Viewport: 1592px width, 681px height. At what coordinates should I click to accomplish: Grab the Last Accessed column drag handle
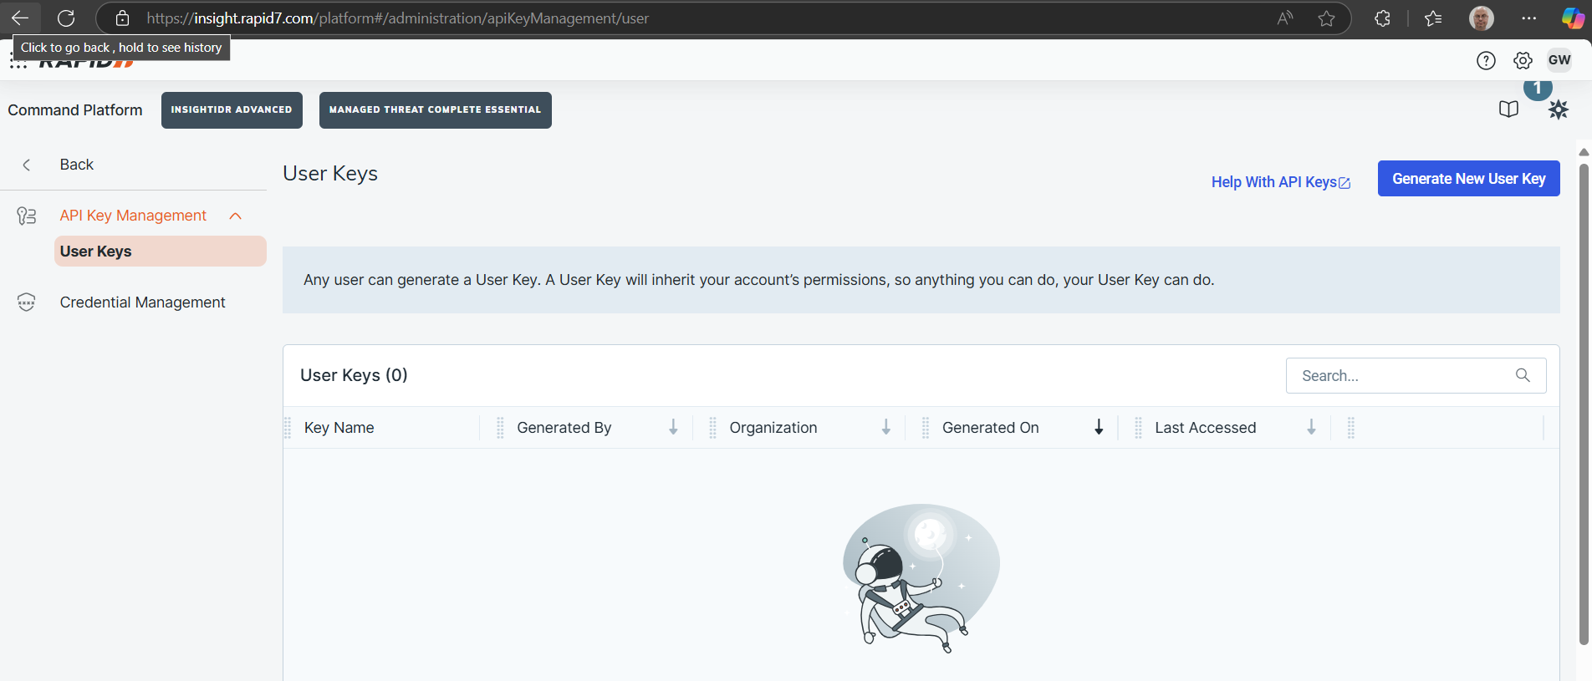1138,428
